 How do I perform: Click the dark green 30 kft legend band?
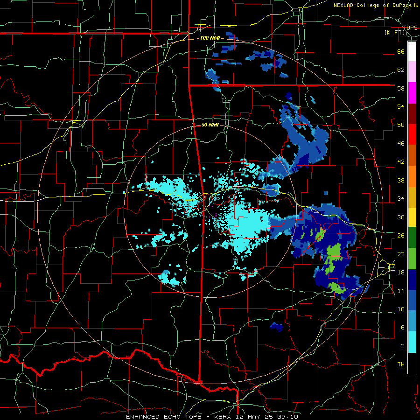(412, 238)
